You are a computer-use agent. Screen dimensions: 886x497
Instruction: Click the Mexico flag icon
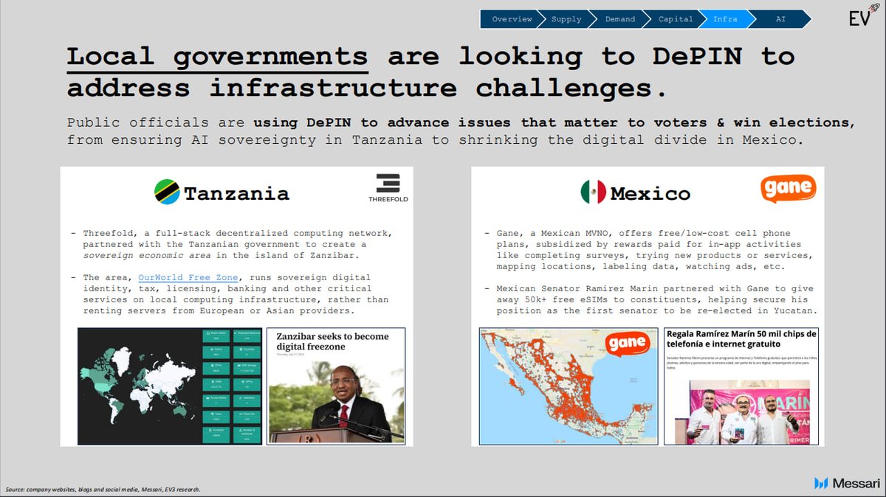[x=594, y=192]
